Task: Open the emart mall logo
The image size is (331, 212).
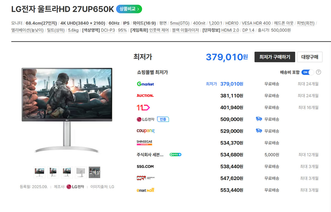Action: (145, 190)
